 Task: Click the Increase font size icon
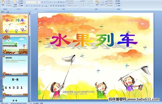point(42,2)
